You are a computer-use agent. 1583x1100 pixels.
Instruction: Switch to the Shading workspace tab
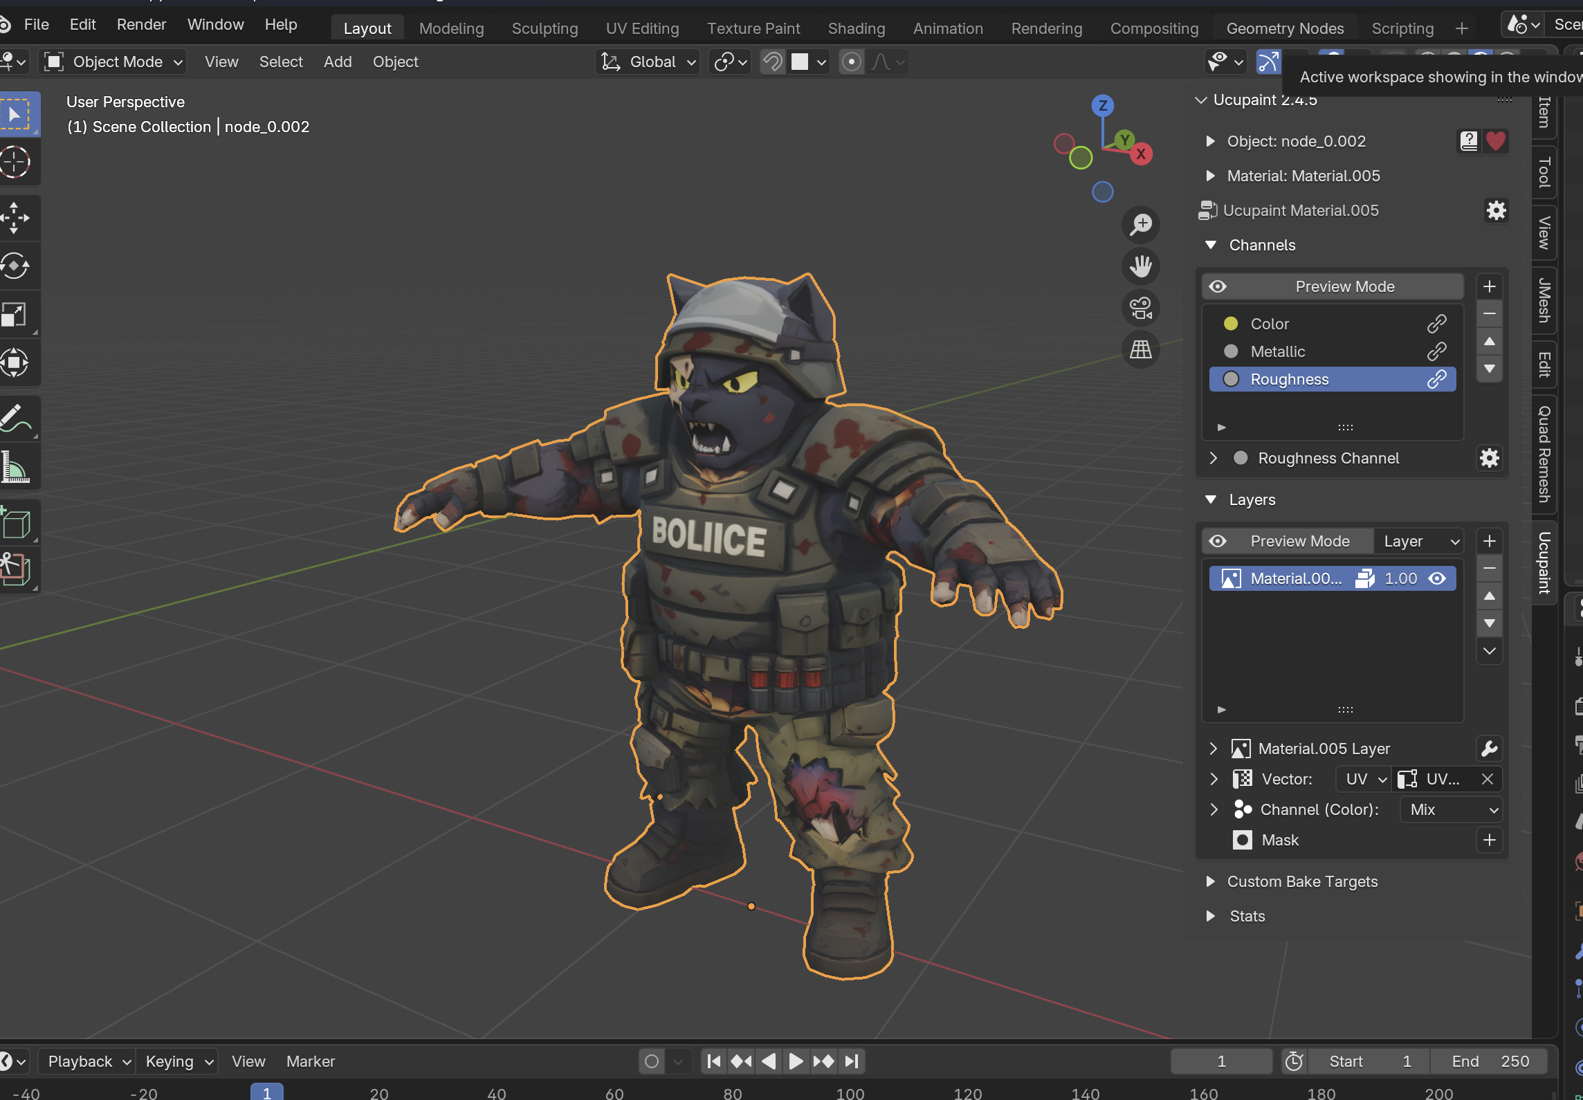click(856, 28)
